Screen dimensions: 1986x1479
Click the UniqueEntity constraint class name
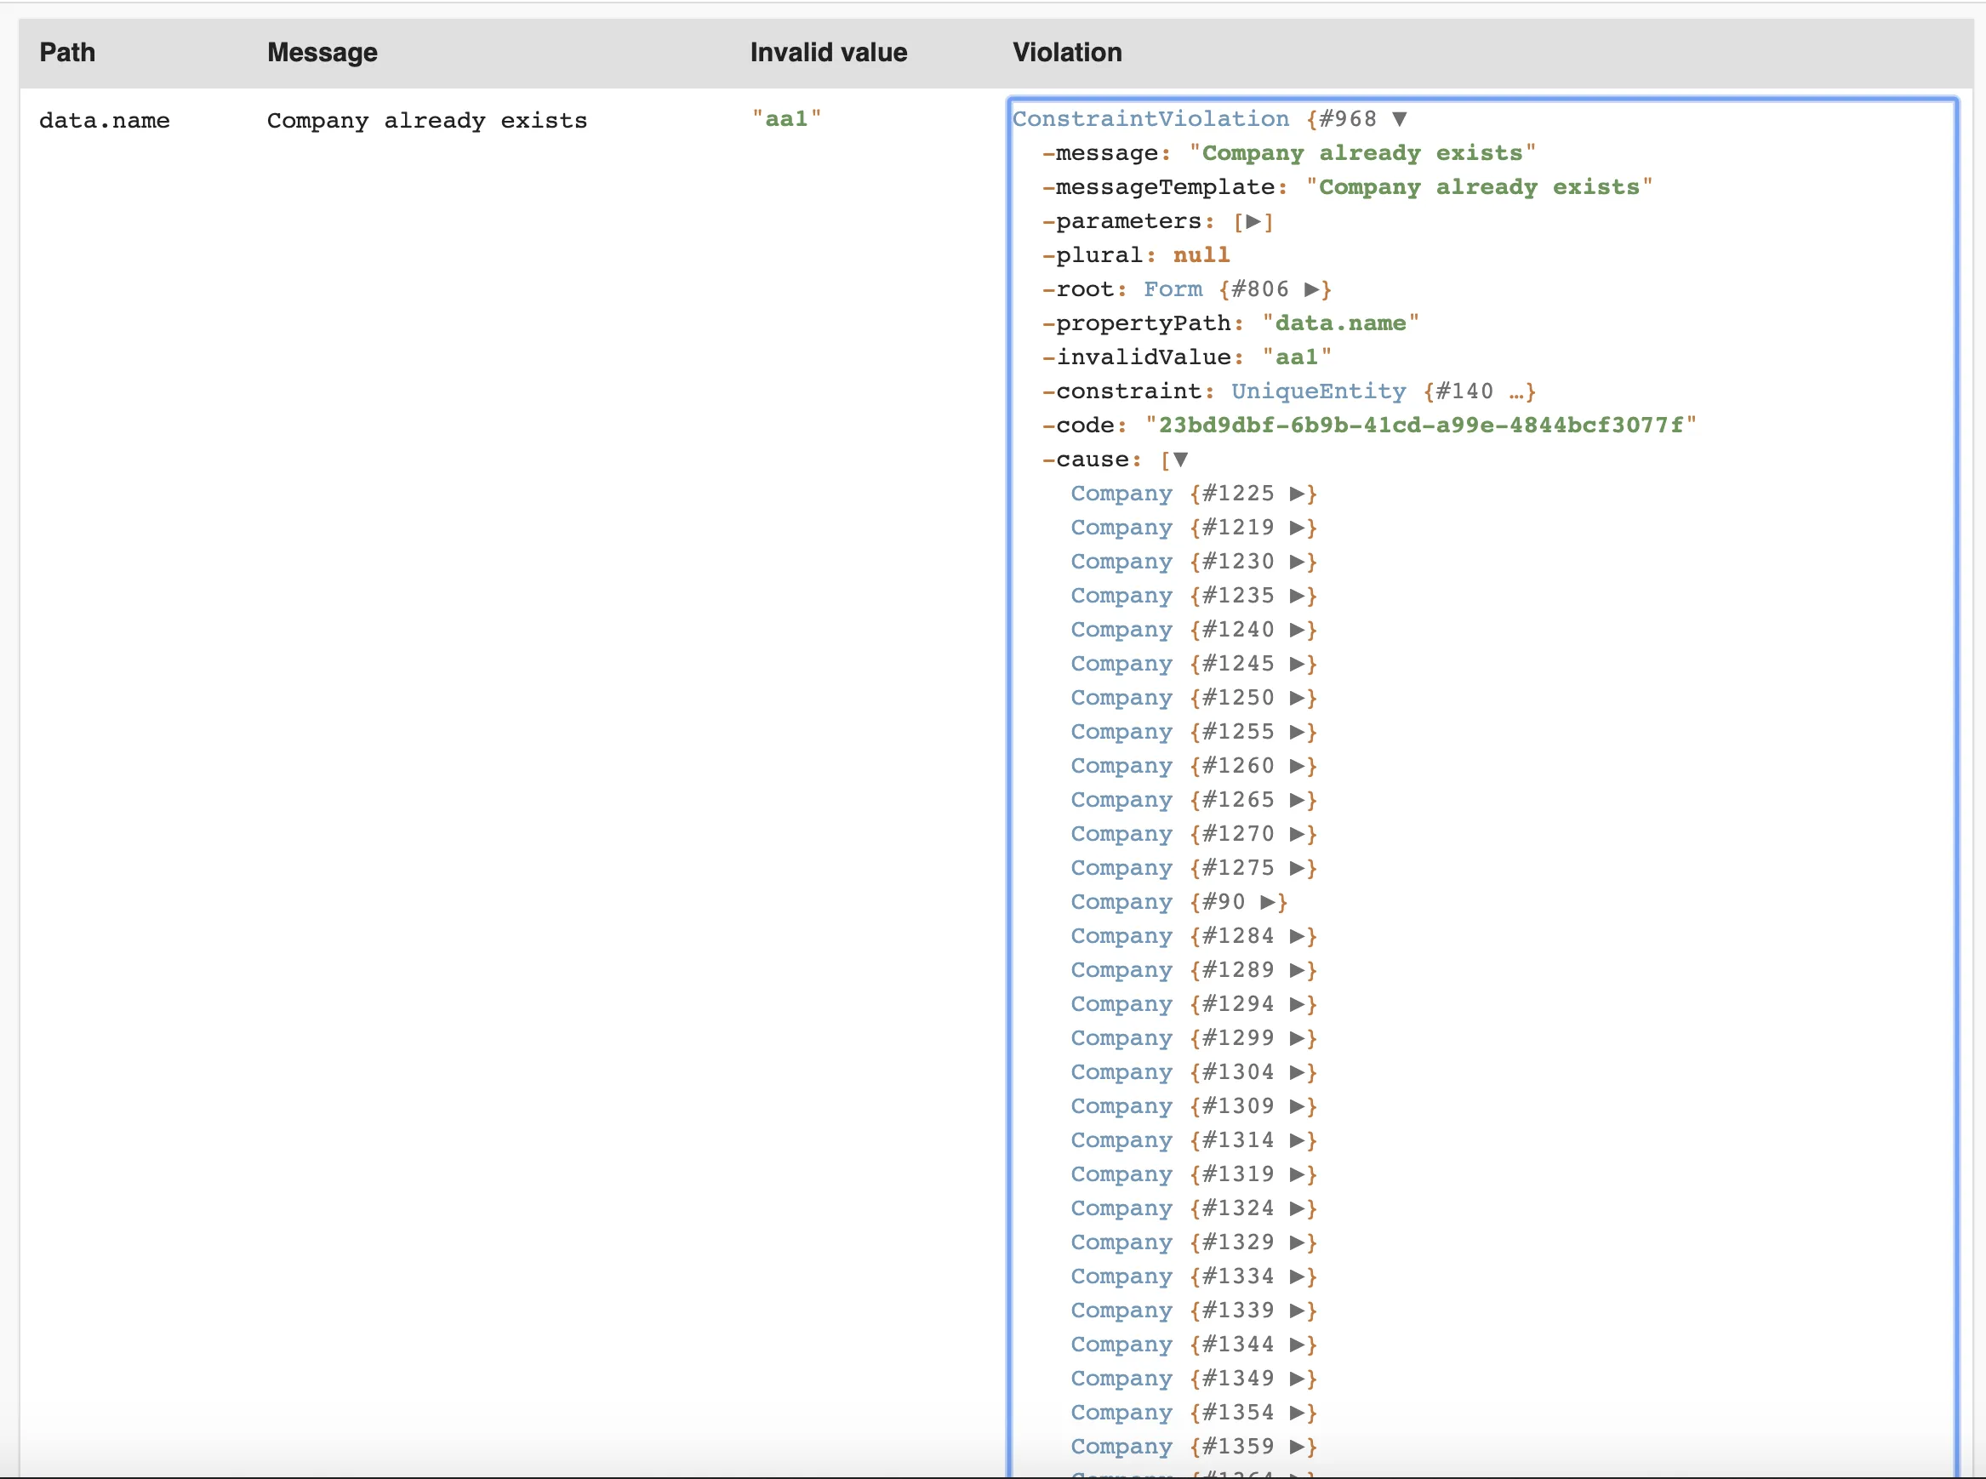click(x=1317, y=391)
